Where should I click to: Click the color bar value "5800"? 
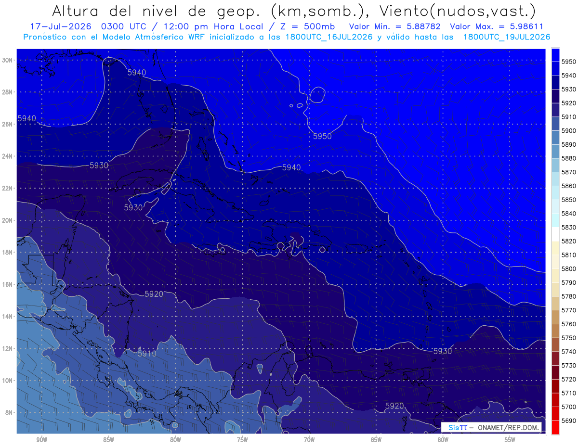[x=569, y=268]
